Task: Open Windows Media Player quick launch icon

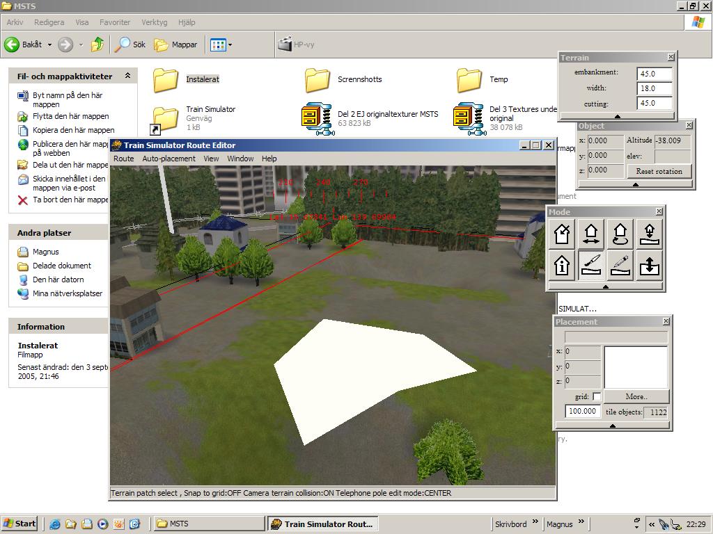Action: pyautogui.click(x=103, y=524)
